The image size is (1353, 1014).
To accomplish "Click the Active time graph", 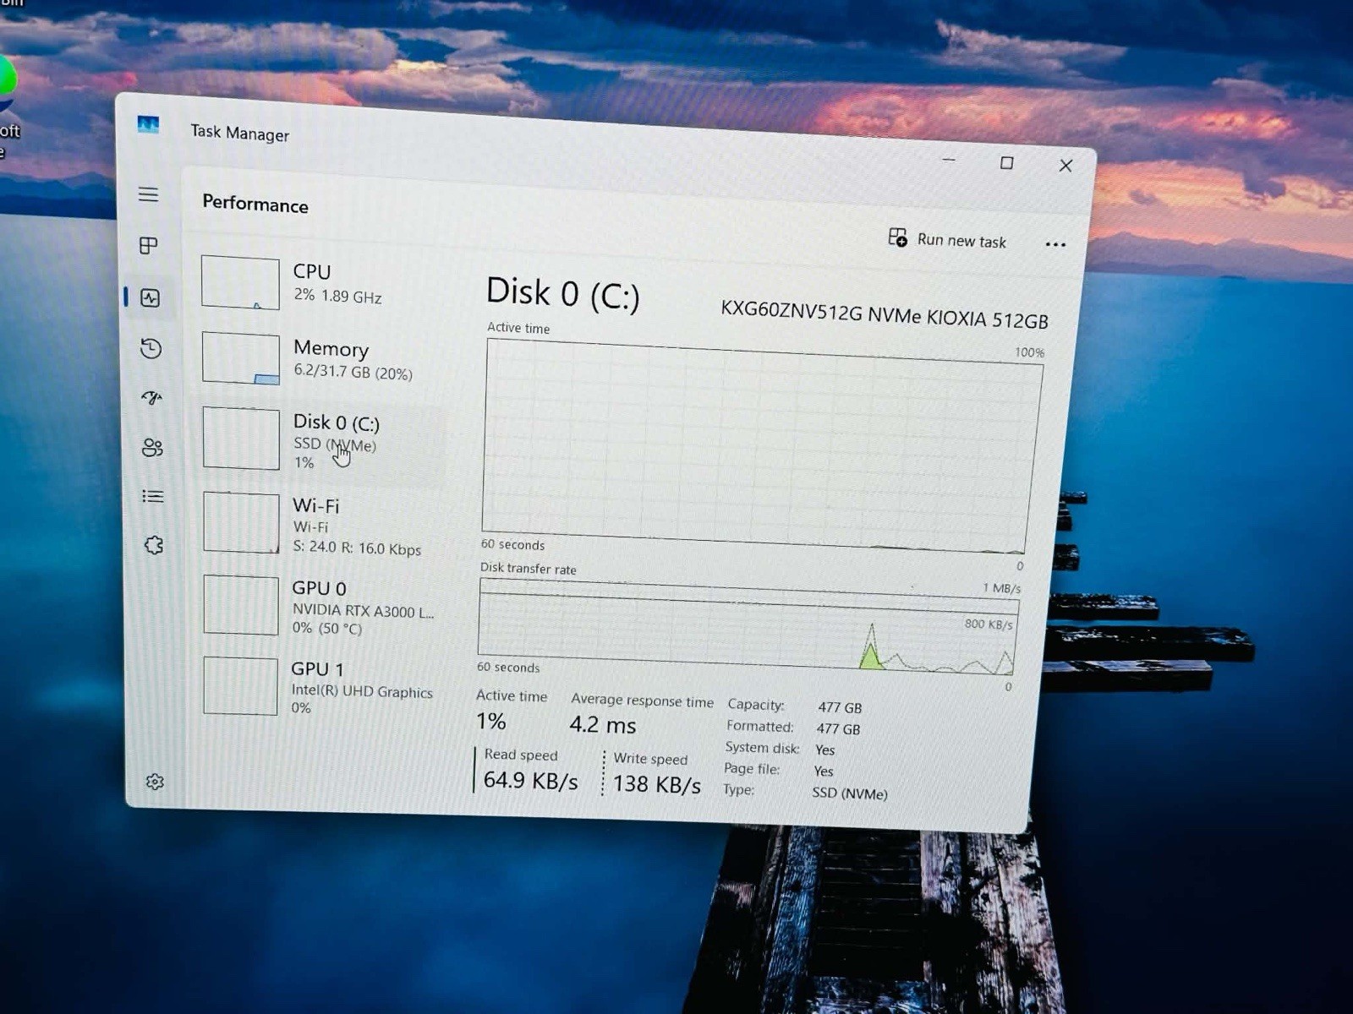I will pos(761,446).
